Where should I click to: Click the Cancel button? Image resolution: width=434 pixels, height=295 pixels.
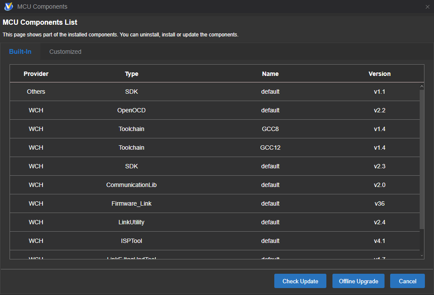click(408, 281)
